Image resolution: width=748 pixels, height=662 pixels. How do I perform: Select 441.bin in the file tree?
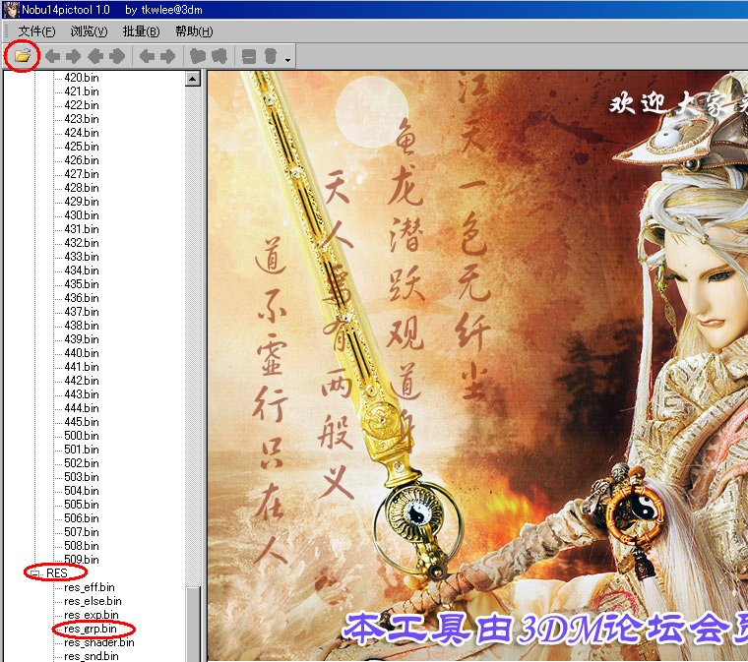[82, 367]
